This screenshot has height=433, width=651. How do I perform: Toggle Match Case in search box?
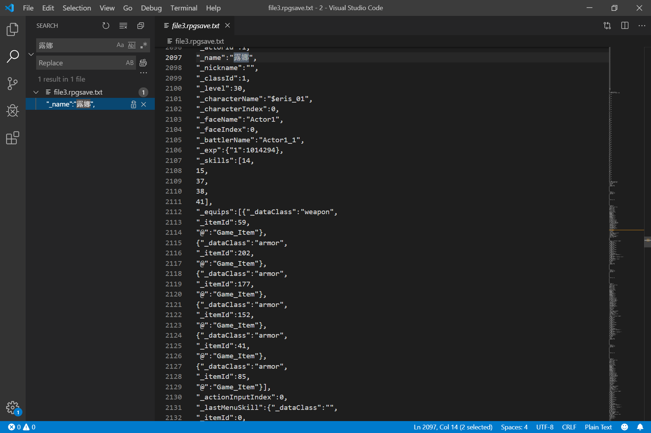(x=120, y=45)
